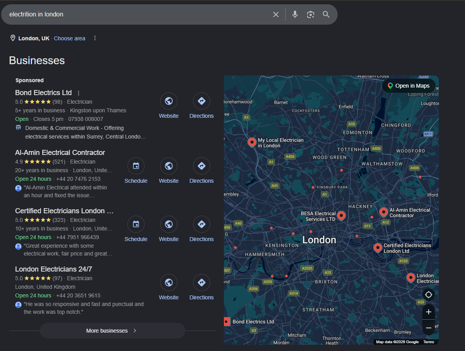Click the Businesses heading
The height and width of the screenshot is (351, 465).
coord(37,61)
